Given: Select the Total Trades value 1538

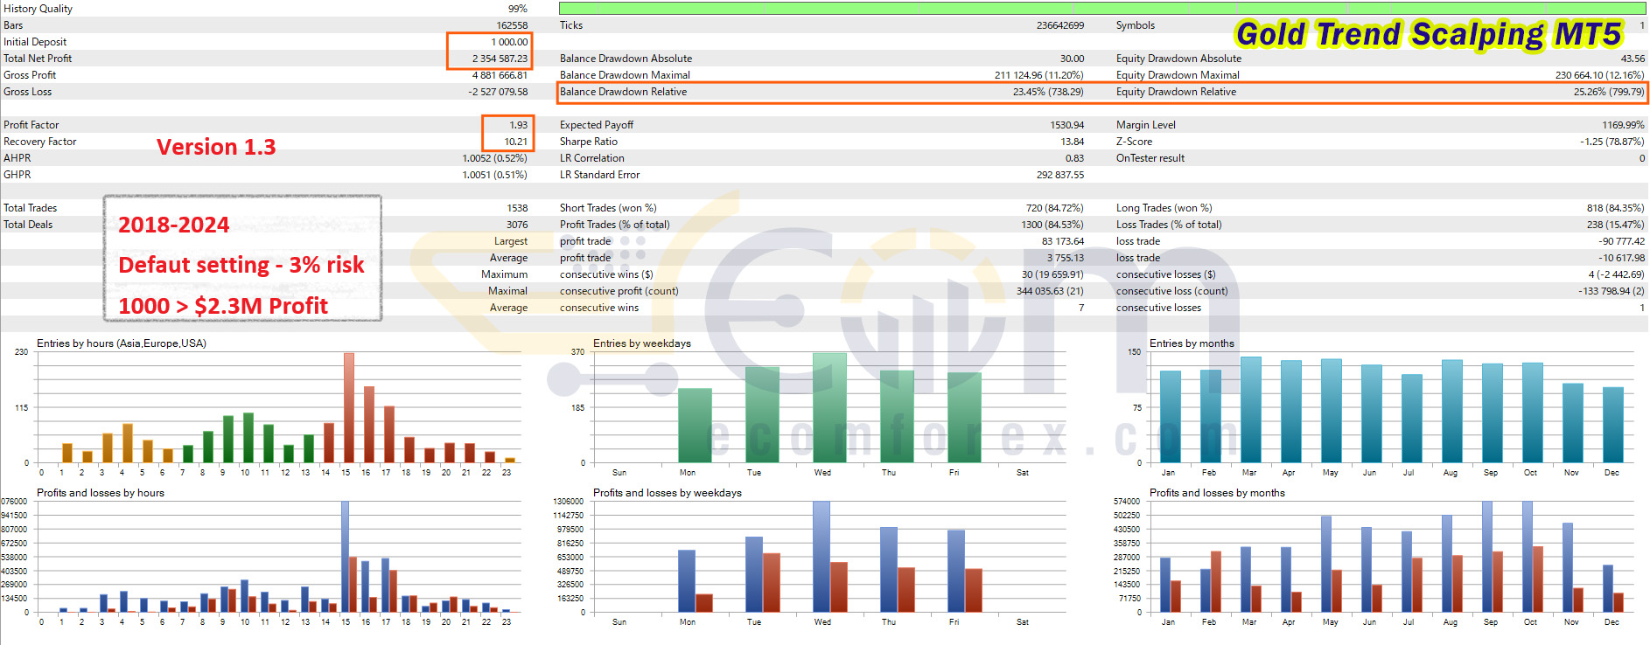Looking at the screenshot, I should (517, 208).
